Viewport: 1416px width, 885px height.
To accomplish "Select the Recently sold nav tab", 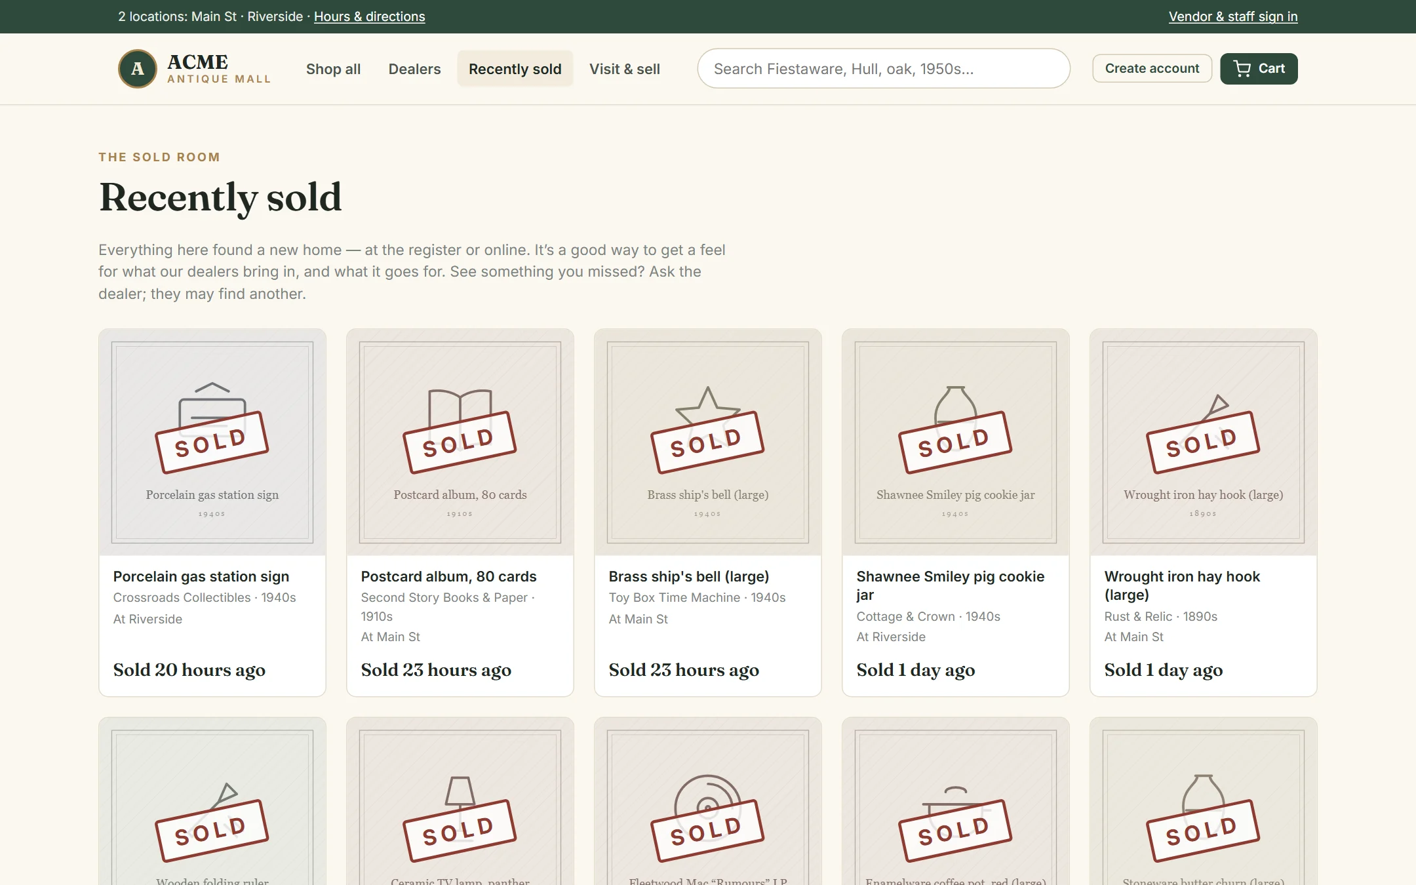I will point(515,69).
